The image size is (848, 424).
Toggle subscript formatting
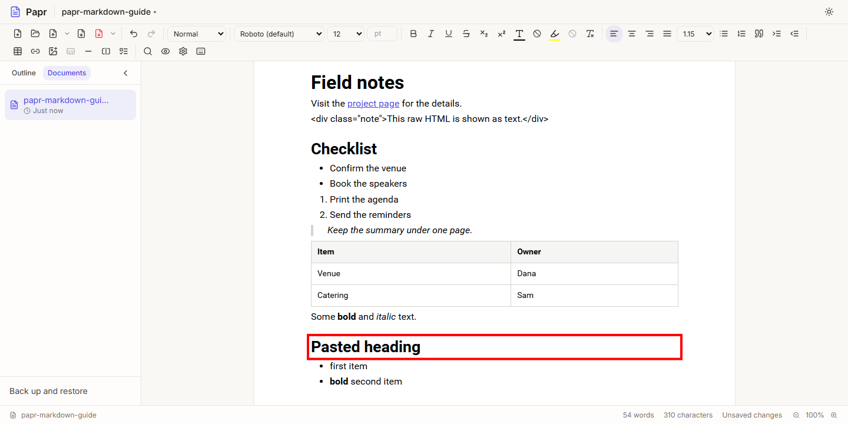pos(484,34)
